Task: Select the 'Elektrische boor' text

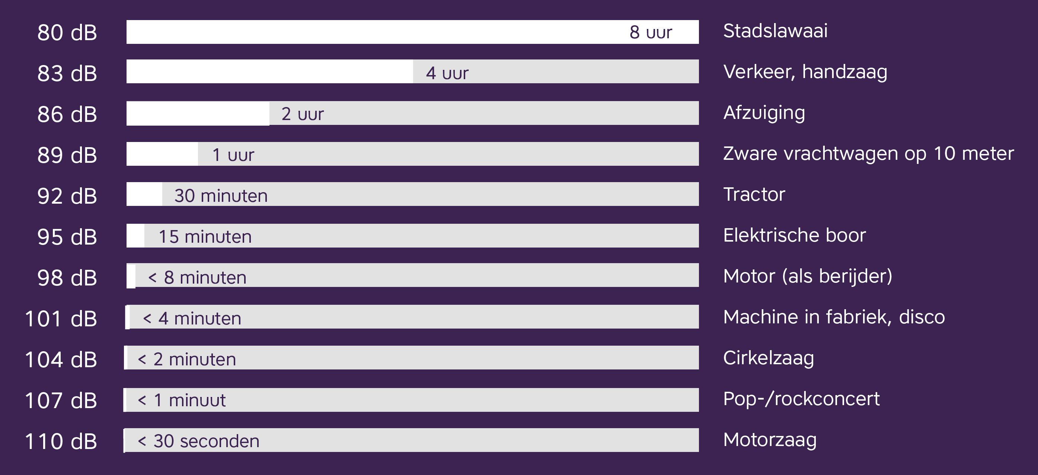Action: (x=794, y=236)
